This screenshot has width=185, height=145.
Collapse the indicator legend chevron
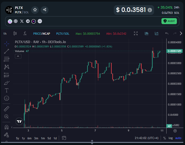tap(18, 56)
